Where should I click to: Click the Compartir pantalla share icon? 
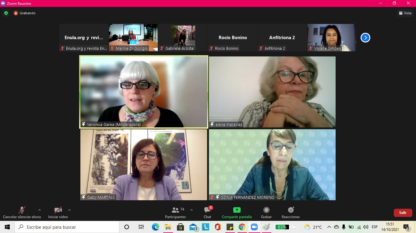click(237, 210)
